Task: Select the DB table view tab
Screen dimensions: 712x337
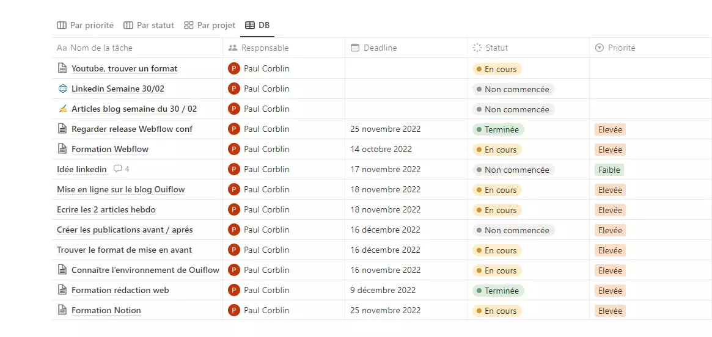Action: (257, 26)
